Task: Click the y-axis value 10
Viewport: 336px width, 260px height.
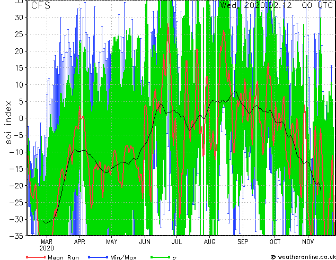Action: pyautogui.click(x=19, y=85)
